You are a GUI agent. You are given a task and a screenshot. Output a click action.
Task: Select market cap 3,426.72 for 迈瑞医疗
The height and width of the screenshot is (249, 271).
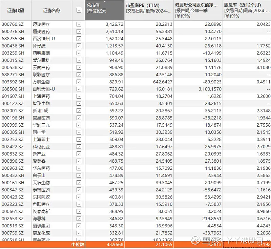point(114,24)
